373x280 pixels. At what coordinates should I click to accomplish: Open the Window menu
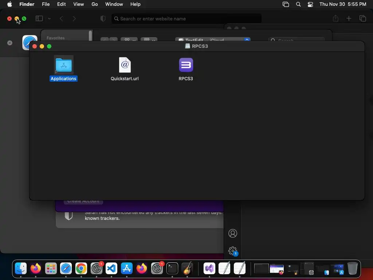point(114,4)
